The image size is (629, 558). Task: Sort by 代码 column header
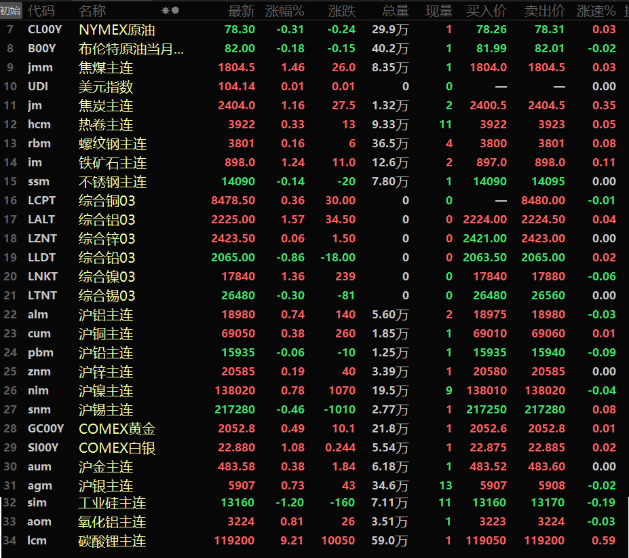point(41,11)
